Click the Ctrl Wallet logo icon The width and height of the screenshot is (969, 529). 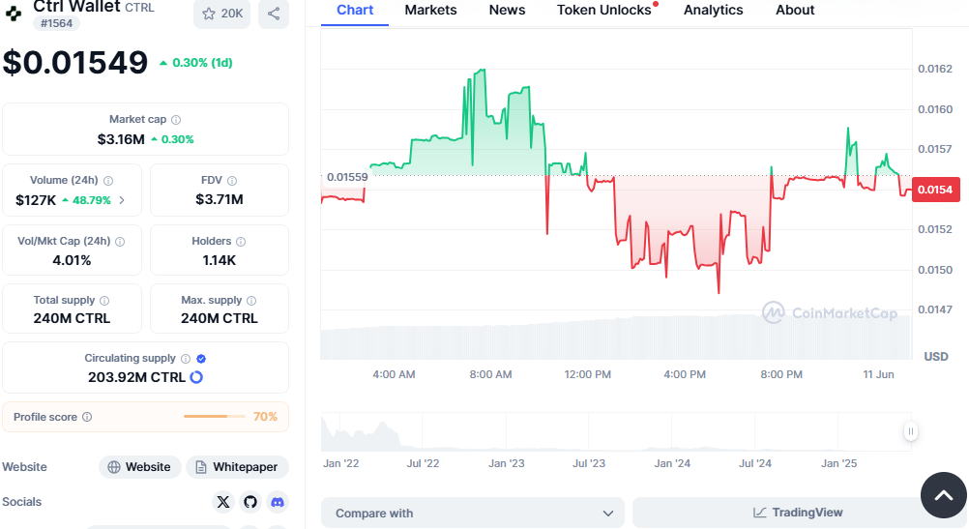coord(14,13)
